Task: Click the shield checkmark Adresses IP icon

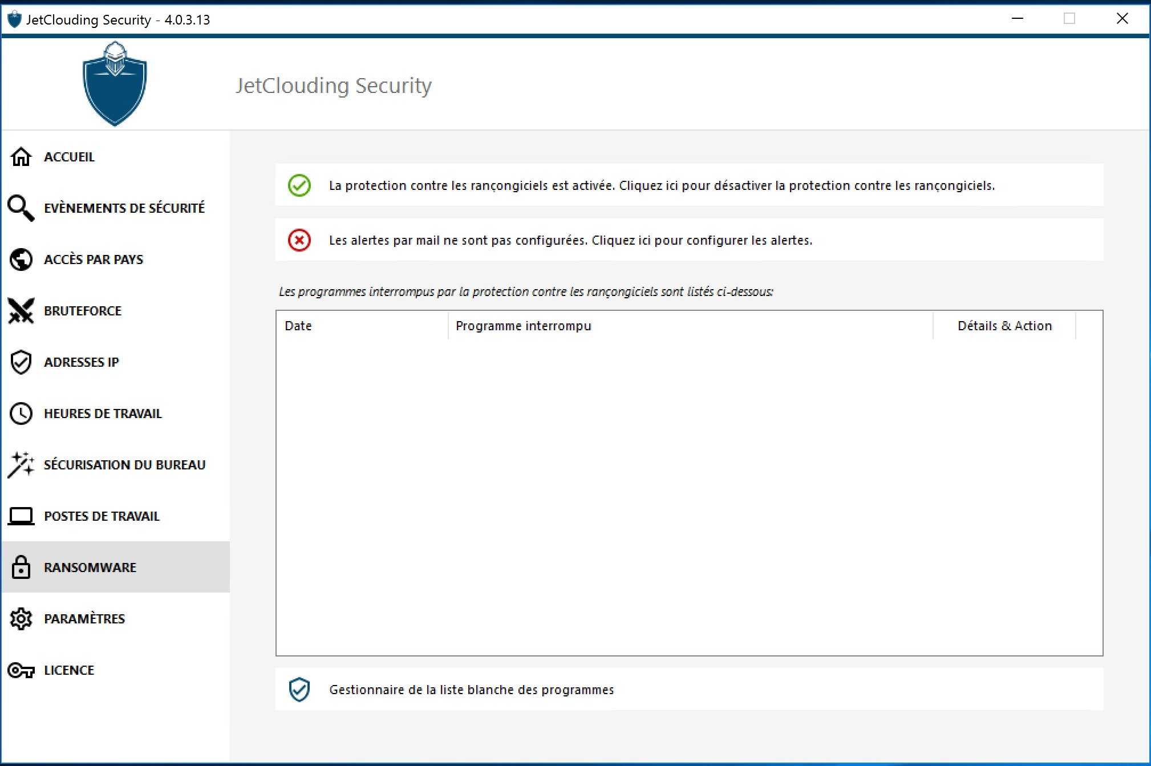Action: click(x=21, y=362)
